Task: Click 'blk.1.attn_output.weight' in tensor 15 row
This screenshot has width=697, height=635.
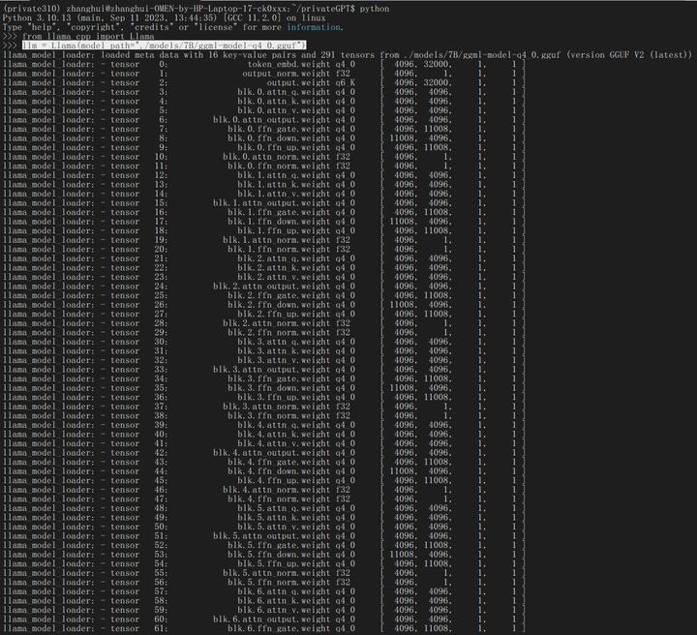Action: point(272,203)
